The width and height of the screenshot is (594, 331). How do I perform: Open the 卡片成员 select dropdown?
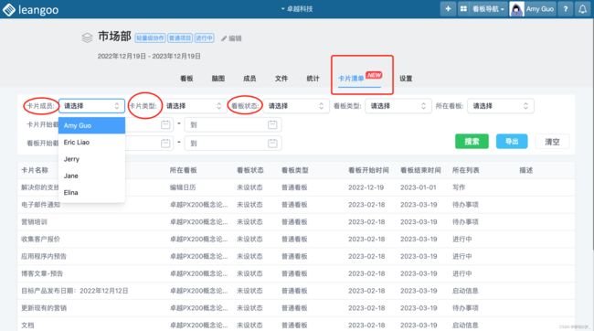click(x=91, y=106)
